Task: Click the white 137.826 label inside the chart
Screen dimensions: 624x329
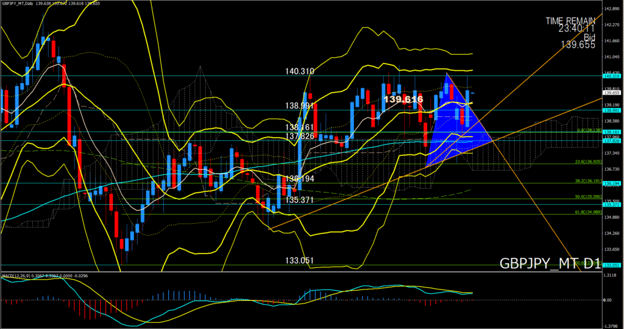Action: click(300, 136)
